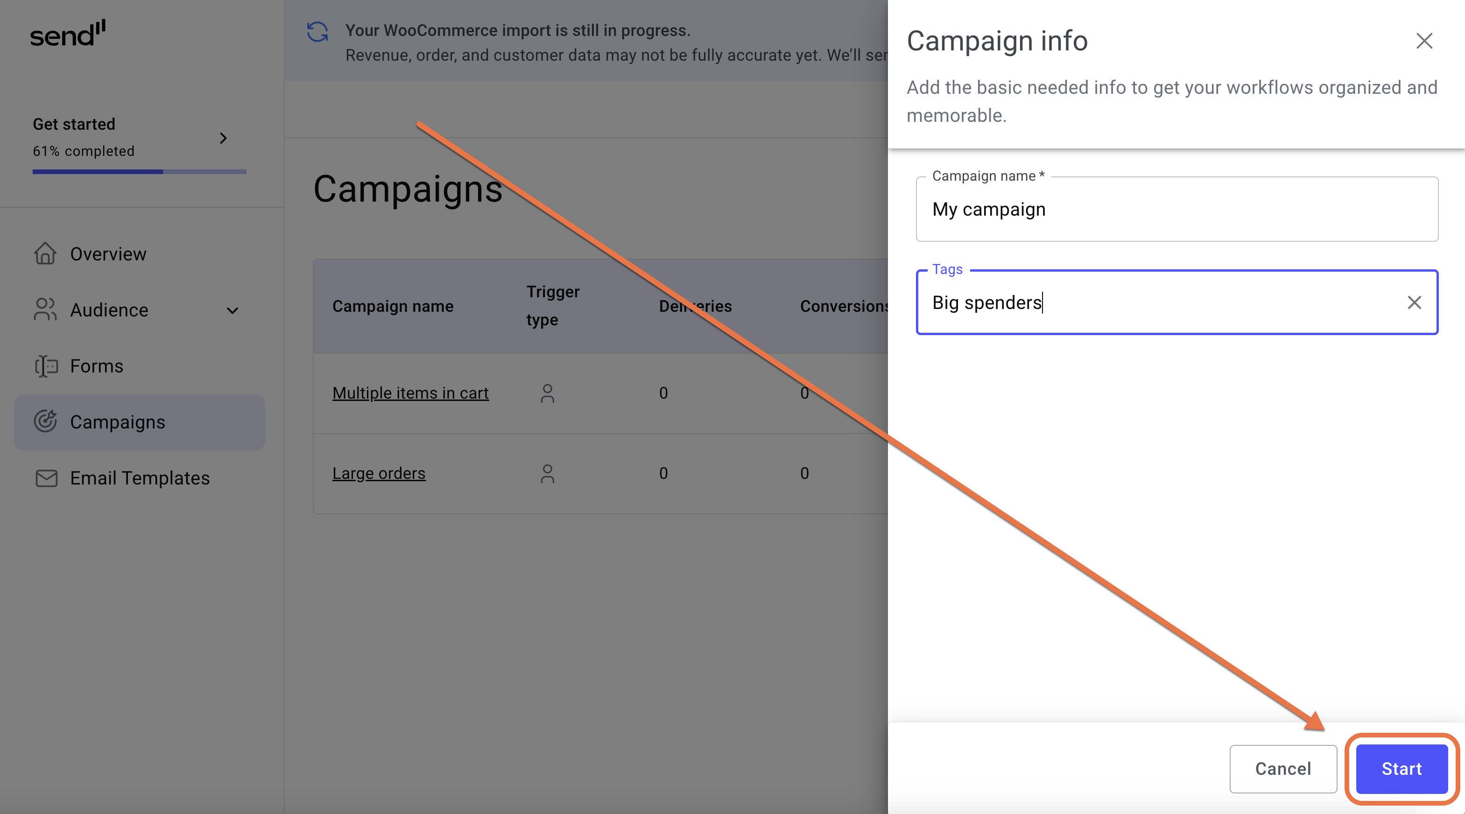
Task: Open the Multiple items in cart campaign
Action: pos(410,392)
